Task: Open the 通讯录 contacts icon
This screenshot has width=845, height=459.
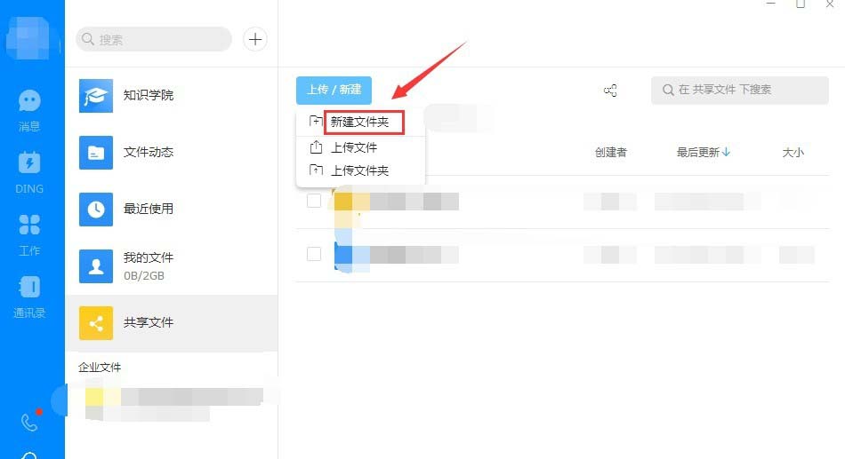Action: click(x=29, y=287)
